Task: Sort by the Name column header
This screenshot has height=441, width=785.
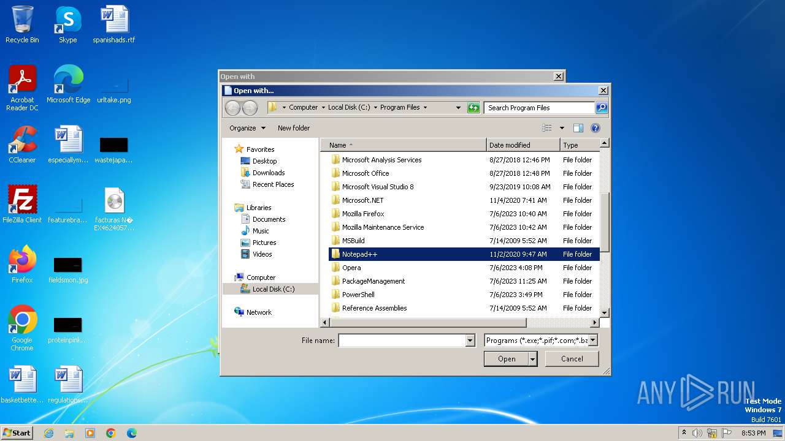Action: [404, 145]
